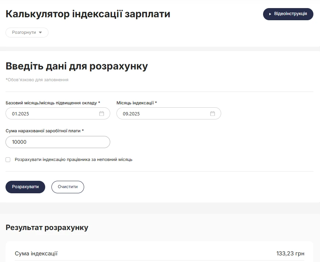Click the 'Базовий місяць/місяць підвищення окладу' label
Viewport: 320px width, 262px height.
(53, 103)
